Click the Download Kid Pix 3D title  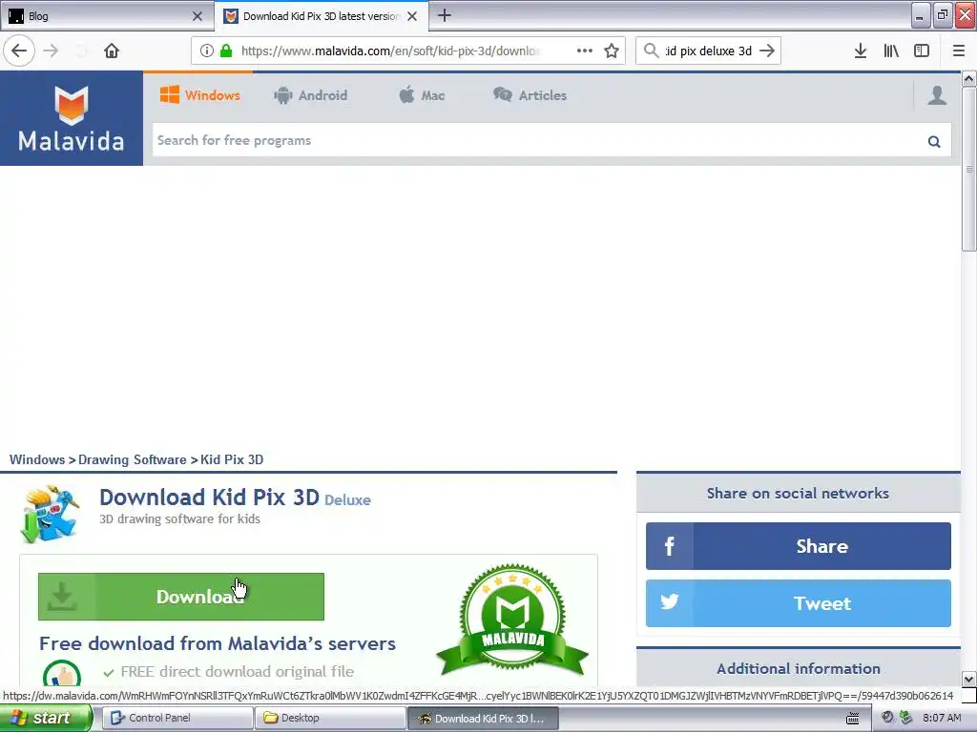(209, 498)
